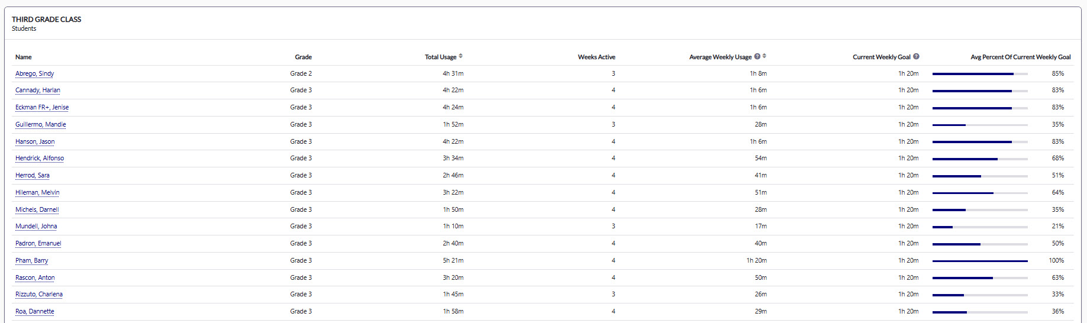This screenshot has width=1087, height=323.
Task: Click the help icon beside Current Weekly Goal
Action: (916, 56)
